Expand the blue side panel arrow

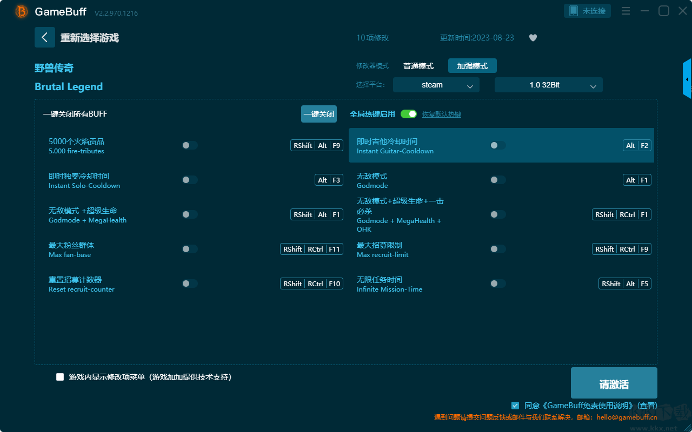point(687,79)
